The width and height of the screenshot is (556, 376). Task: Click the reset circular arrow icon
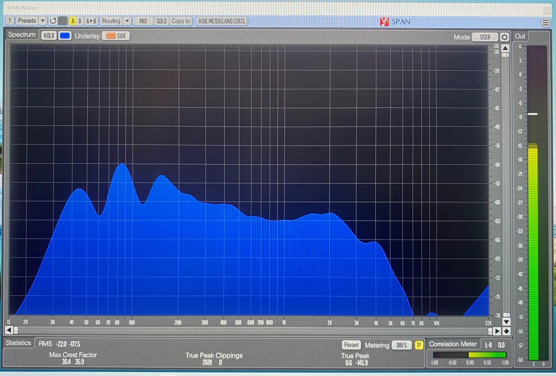coord(53,21)
